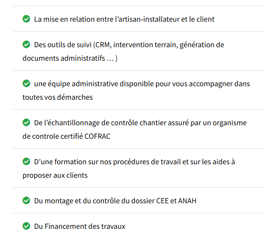Click the checkmark icon before 'D'une formation'

(x=27, y=161)
